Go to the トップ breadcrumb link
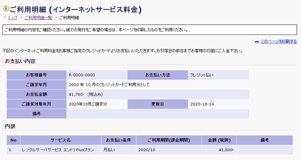Image resolution: width=301 pixels, height=160 pixels. coord(12,18)
